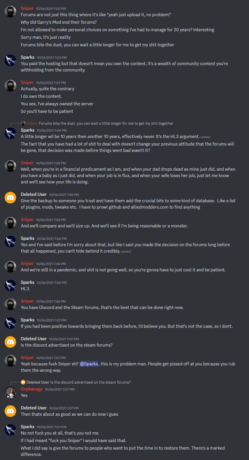
Task: Open the Orphanage username profile
Action: click(32, 389)
